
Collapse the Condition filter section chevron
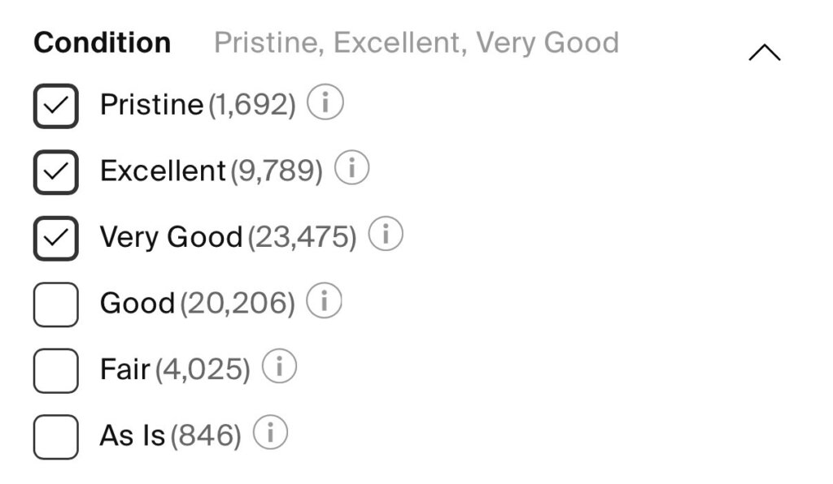(x=764, y=54)
